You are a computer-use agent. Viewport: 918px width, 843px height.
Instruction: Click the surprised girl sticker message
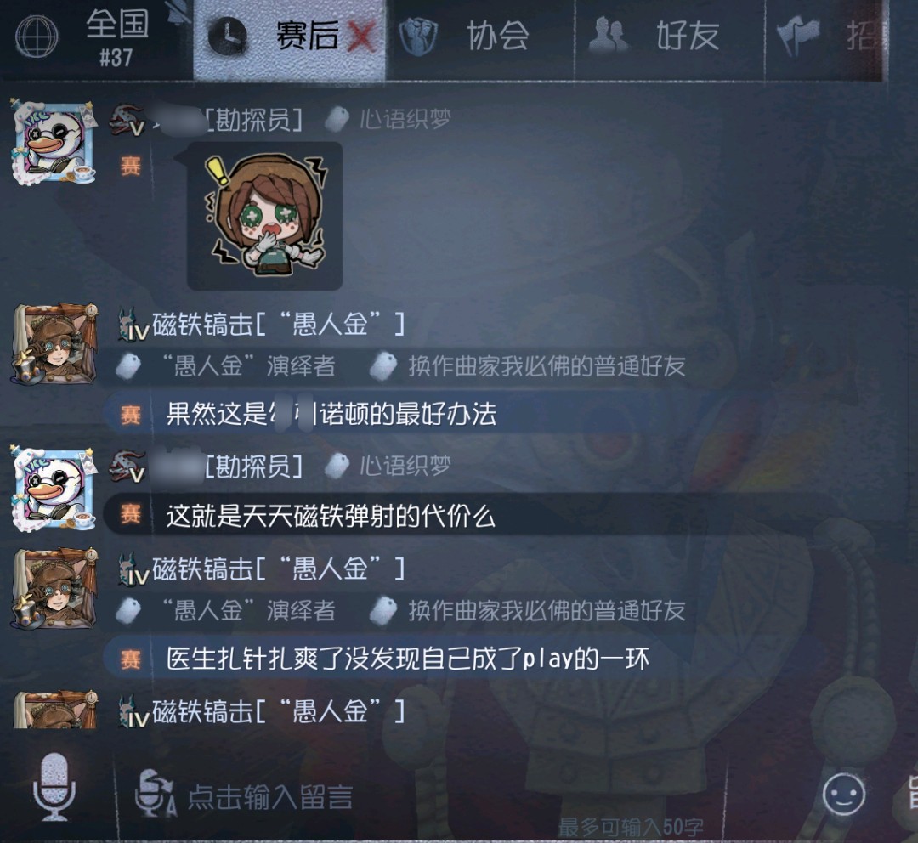tap(264, 216)
